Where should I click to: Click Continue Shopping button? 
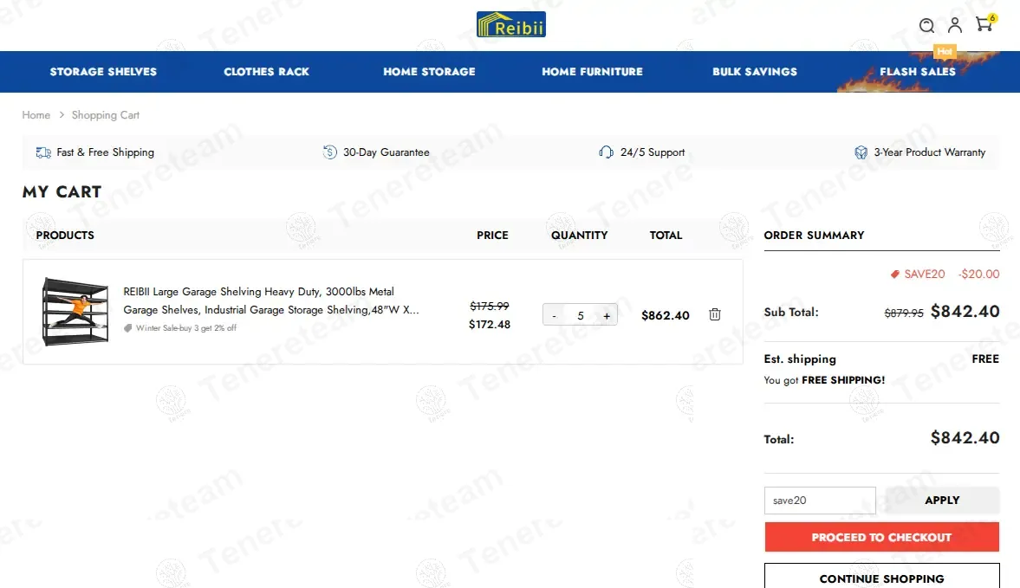click(881, 578)
